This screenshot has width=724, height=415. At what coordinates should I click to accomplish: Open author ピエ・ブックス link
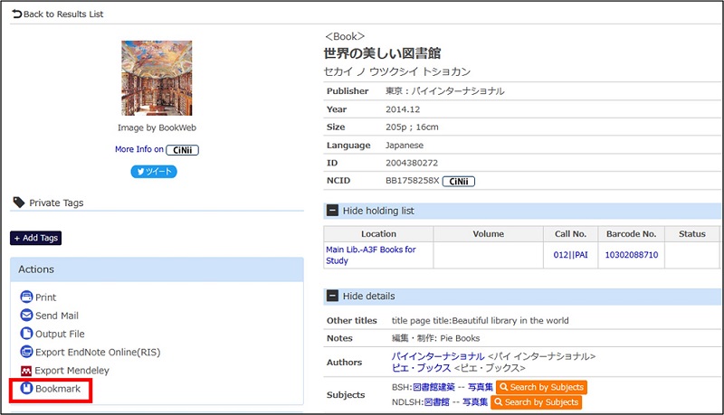tap(421, 368)
